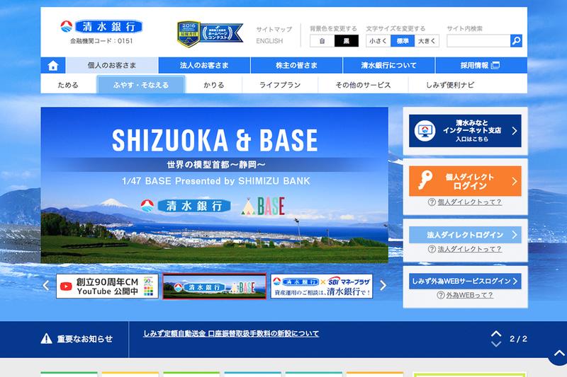Viewport: 567px width, 377px height.
Task: Select the 個人のお客さま tab
Action: (x=112, y=65)
